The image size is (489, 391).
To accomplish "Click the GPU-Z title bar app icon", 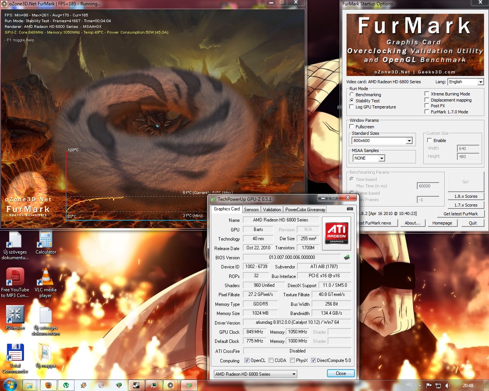I will (x=213, y=199).
